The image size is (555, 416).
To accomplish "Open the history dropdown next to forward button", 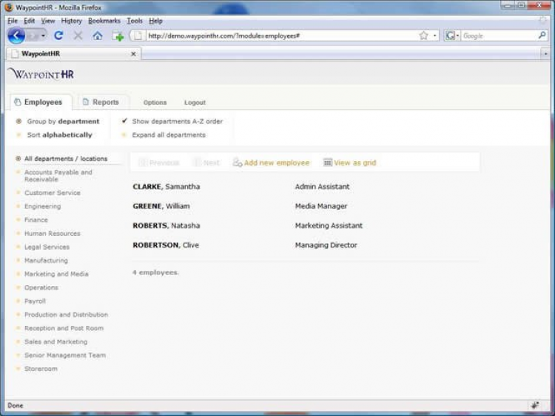I will 43,35.
